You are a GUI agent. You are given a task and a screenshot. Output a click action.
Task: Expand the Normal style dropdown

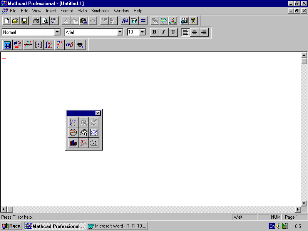coord(57,32)
